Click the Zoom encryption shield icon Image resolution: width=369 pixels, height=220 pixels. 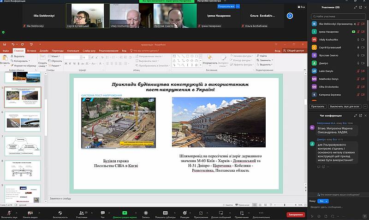coord(3,32)
